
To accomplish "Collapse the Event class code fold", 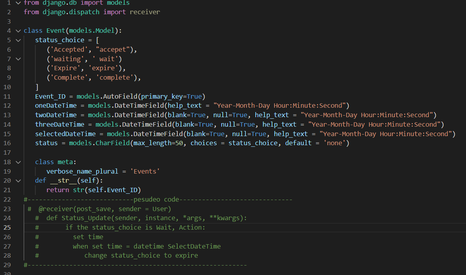I will (x=18, y=30).
